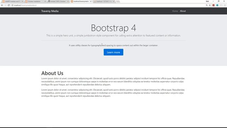Click the zoom magnifier icon in address bar
The image size is (227, 128).
(x=206, y=5)
